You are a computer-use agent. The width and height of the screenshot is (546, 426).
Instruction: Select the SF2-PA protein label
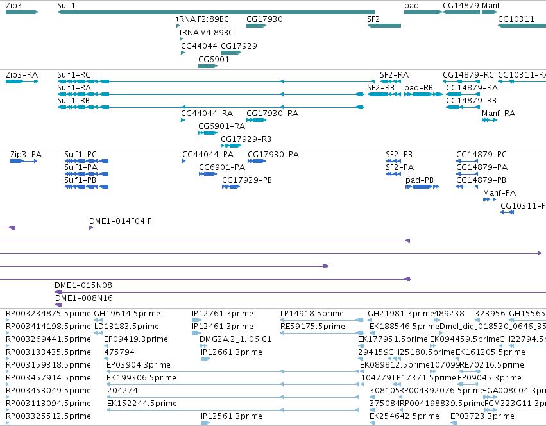pos(400,167)
